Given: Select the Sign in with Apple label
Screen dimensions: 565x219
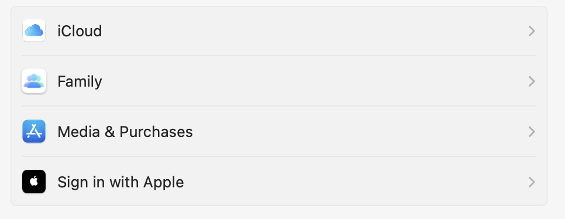Looking at the screenshot, I should click(x=120, y=182).
